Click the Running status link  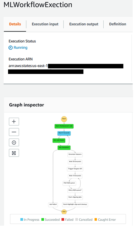(20, 48)
